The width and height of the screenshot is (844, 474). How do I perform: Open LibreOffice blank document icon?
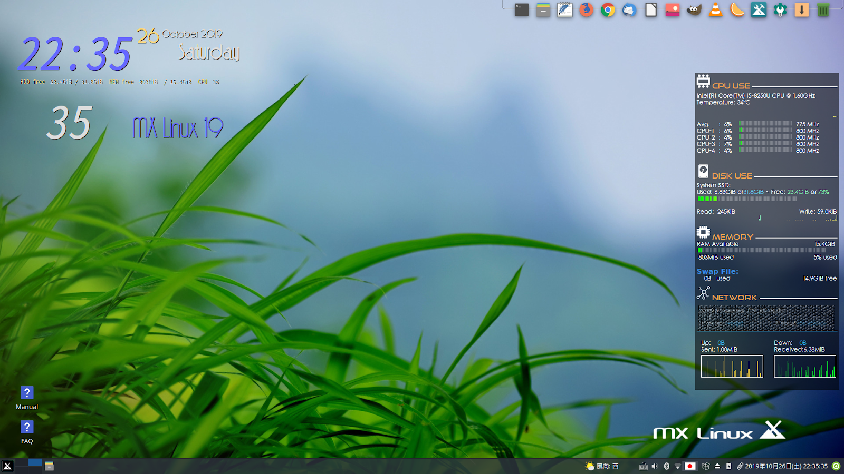651,9
